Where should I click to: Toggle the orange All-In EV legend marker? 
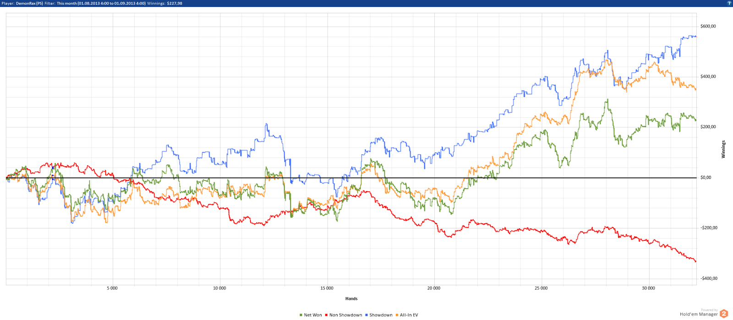397,315
